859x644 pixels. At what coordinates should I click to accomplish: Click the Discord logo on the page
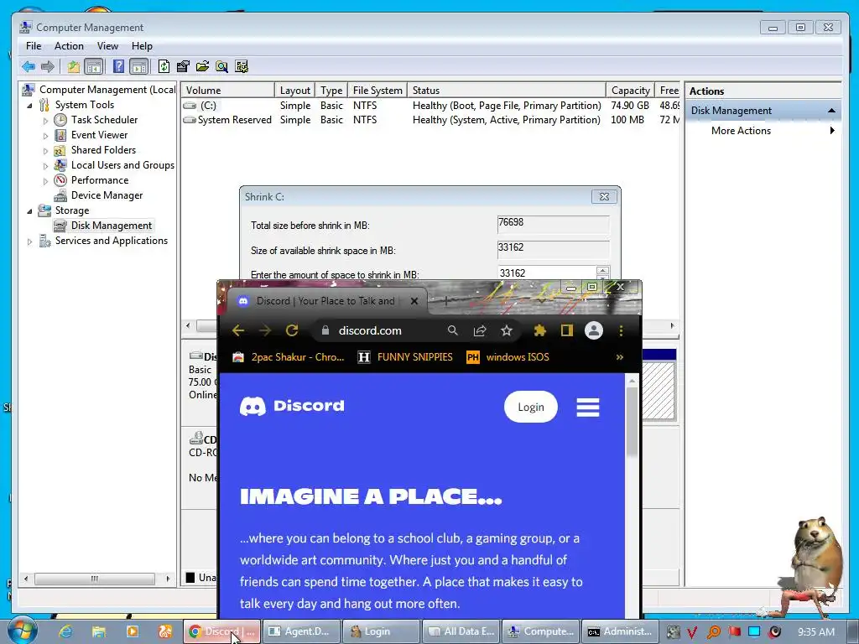point(292,406)
